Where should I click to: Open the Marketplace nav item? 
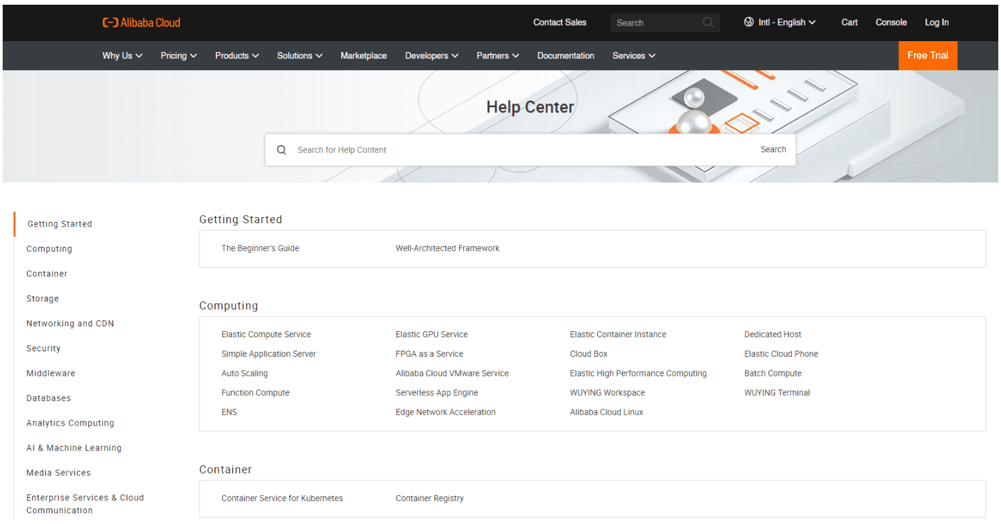[363, 56]
